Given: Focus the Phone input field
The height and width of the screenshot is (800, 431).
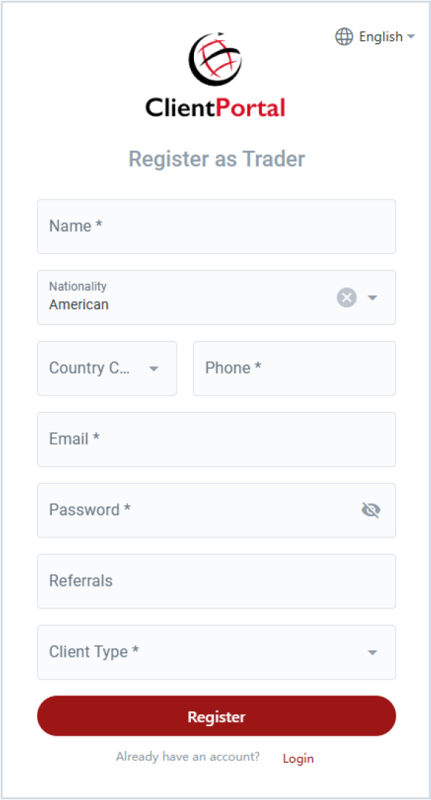Looking at the screenshot, I should coord(294,369).
